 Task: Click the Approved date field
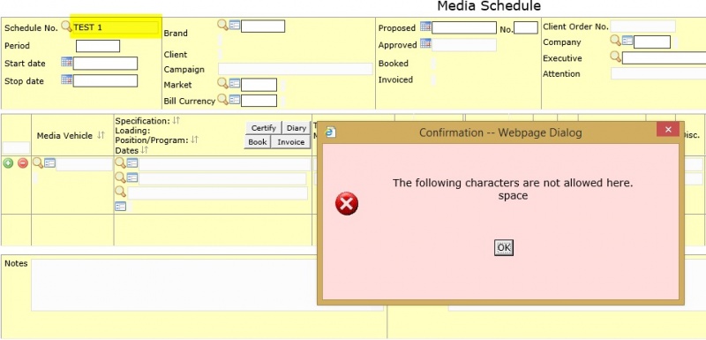(x=464, y=45)
